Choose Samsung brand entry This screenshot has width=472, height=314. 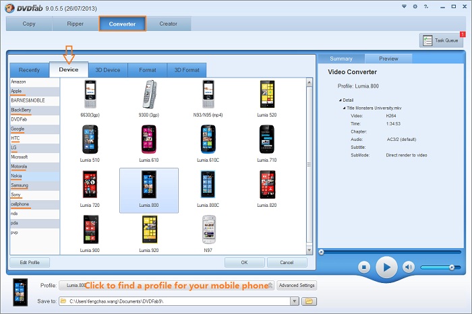pos(34,185)
